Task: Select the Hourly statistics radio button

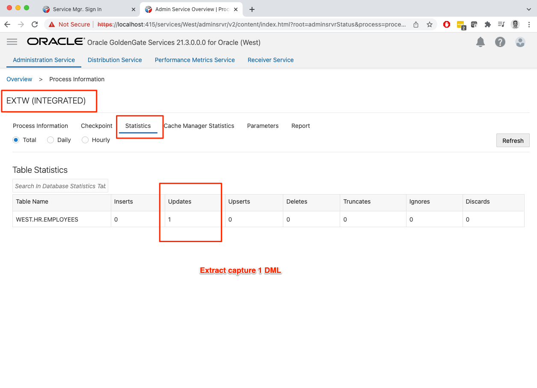Action: (85, 140)
